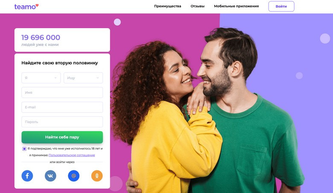Toggle the 18 years confirmation checkbox
Screen dimensions: 333x193
tap(24, 149)
